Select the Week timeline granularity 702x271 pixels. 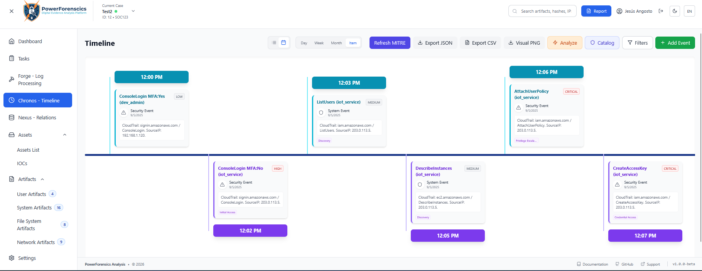coord(319,43)
